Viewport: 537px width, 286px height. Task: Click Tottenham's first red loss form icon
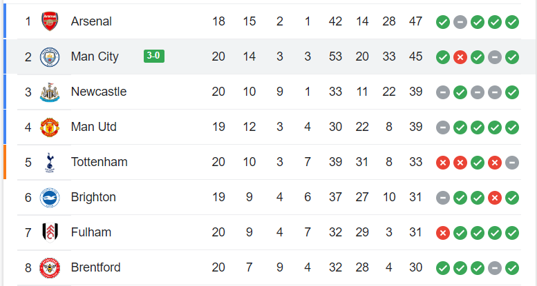coord(443,163)
